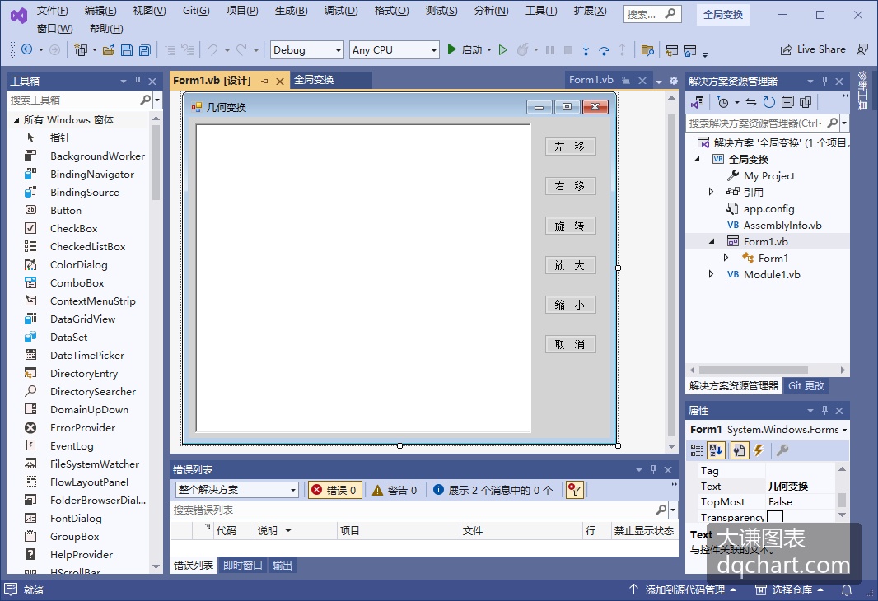The width and height of the screenshot is (878, 601).
Task: Click the feedback person icon at top right
Action: (862, 49)
